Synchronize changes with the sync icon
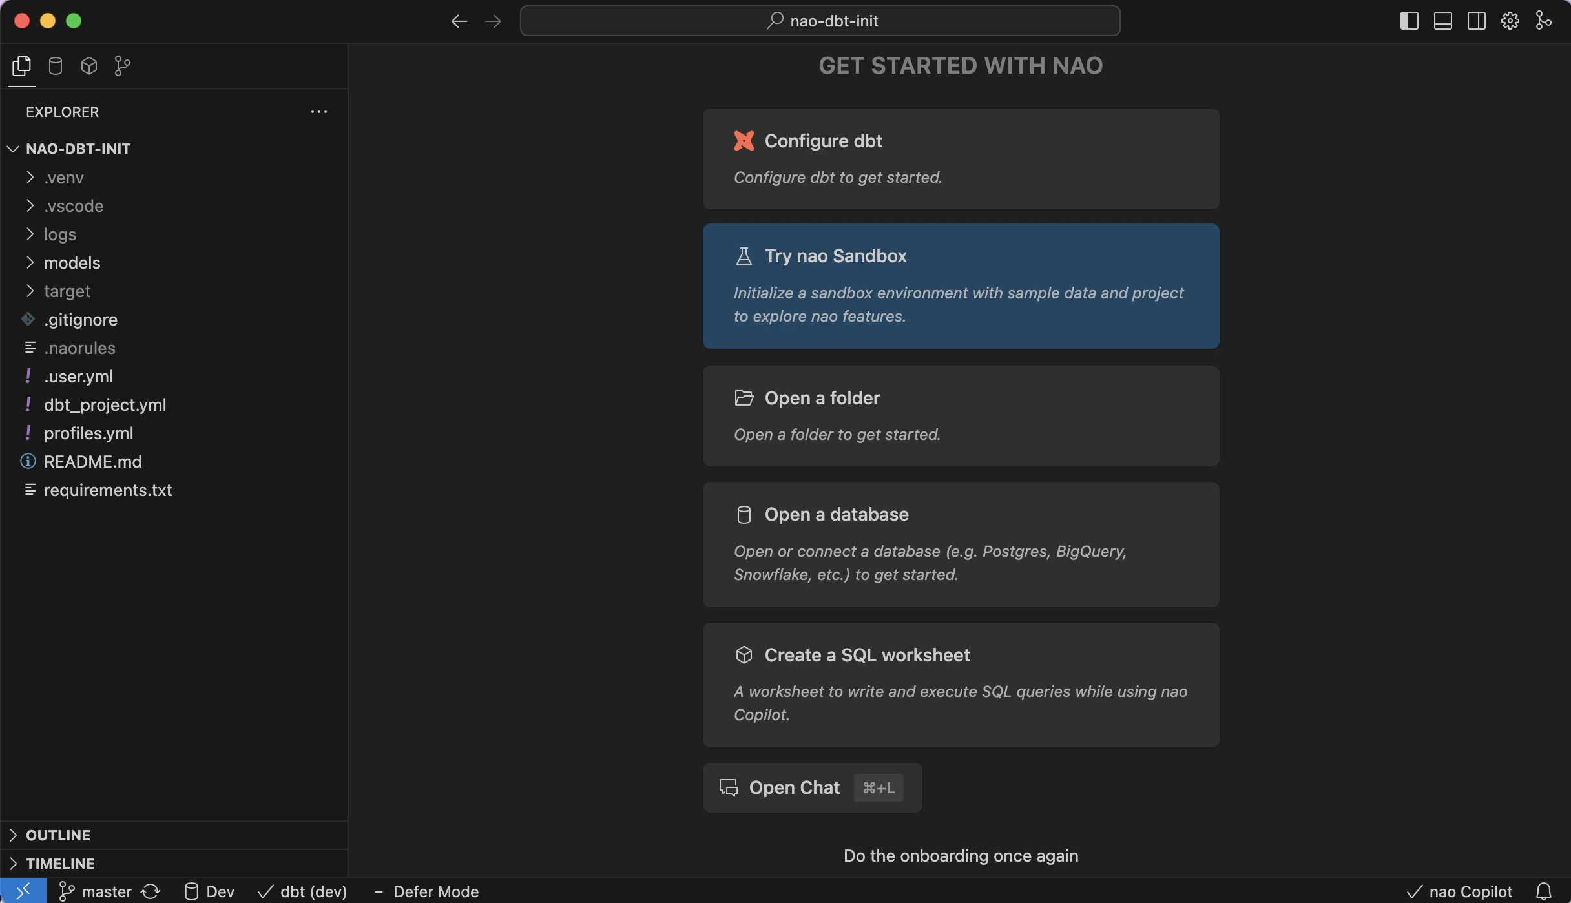Screen dimensions: 1571x903 (x=151, y=891)
